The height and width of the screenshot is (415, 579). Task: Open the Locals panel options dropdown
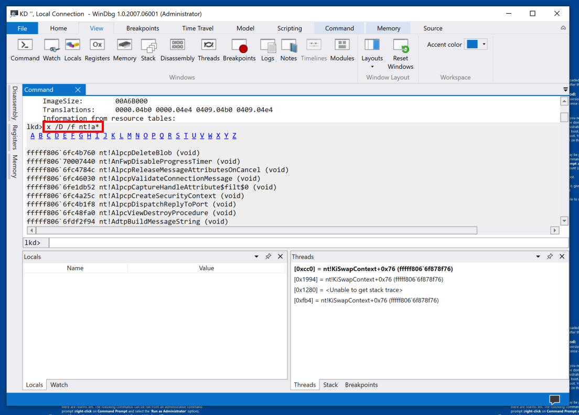coord(256,257)
